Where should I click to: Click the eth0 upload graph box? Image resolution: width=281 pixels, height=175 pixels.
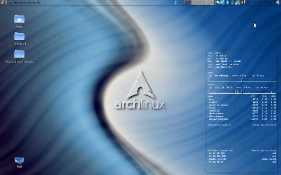[x=259, y=80]
